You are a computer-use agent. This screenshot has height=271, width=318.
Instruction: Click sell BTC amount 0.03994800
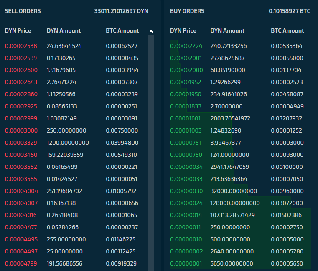(122, 143)
